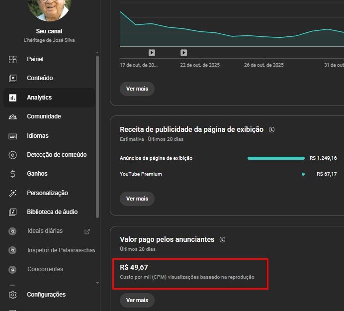344x311 pixels.
Task: Click Anúncios de página de exibição label
Action: pyautogui.click(x=156, y=158)
